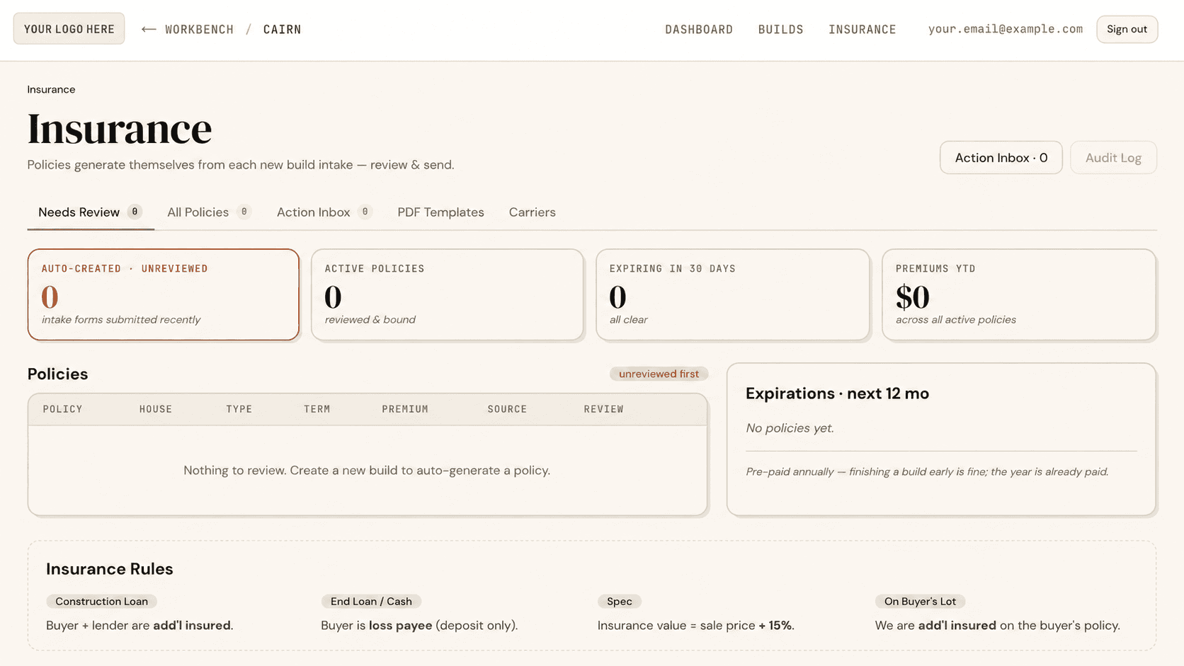Click the TERM column header
The width and height of the screenshot is (1184, 666).
point(317,409)
